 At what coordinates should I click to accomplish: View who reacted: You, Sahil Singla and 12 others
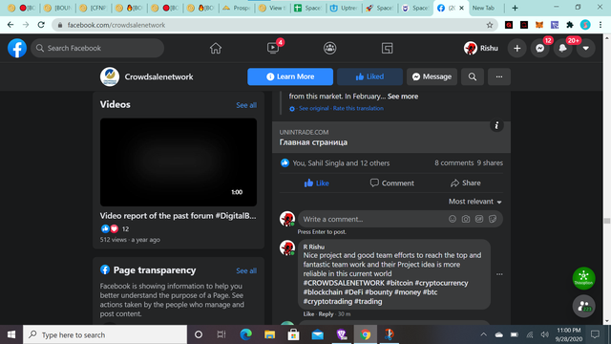pyautogui.click(x=341, y=163)
